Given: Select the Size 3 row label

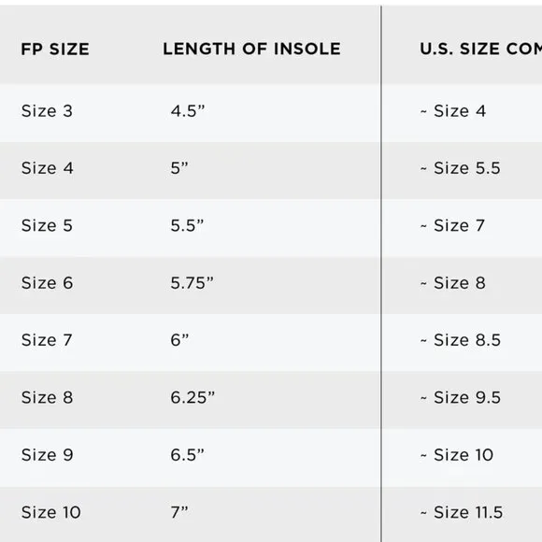Looking at the screenshot, I should click(x=47, y=111).
